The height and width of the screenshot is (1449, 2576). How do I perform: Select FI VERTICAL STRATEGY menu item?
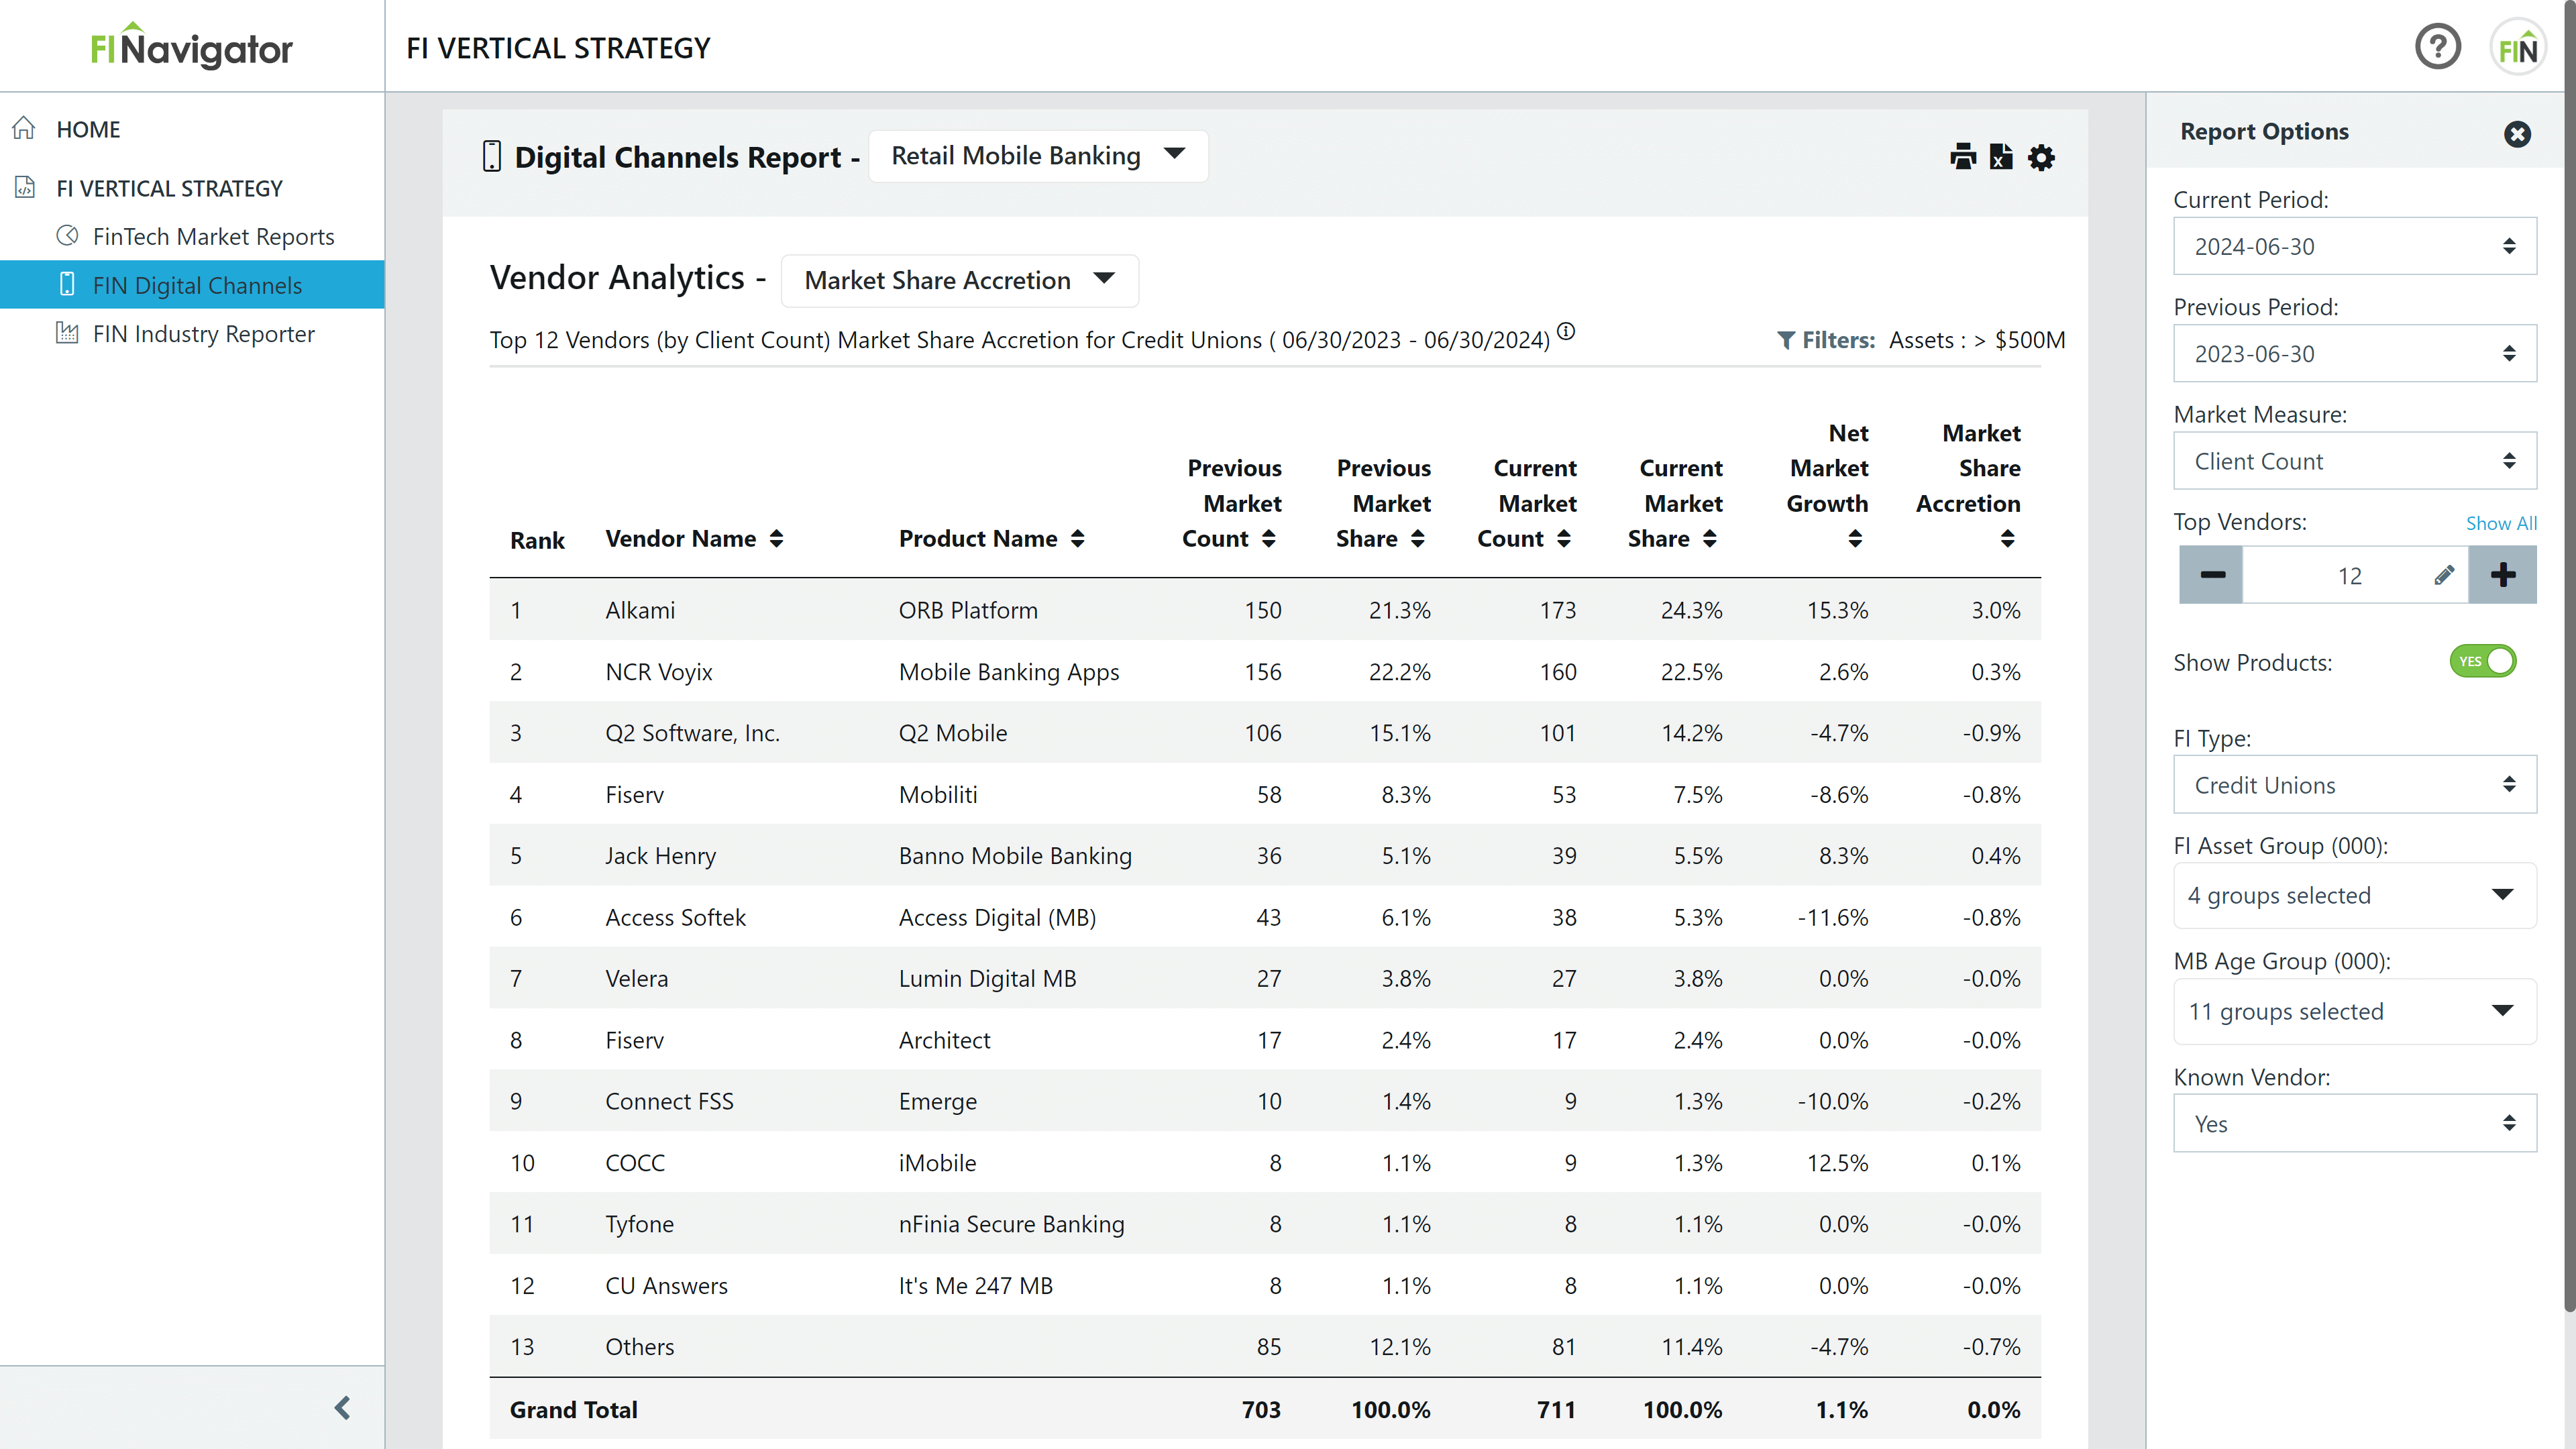pyautogui.click(x=169, y=188)
